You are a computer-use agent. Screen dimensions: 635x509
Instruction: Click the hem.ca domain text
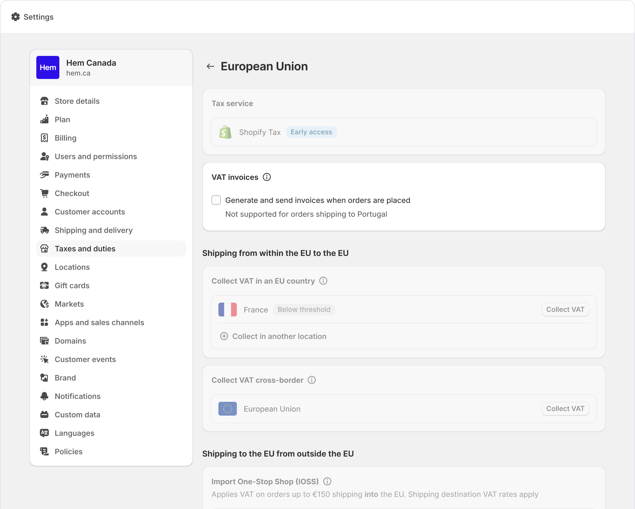(x=78, y=73)
